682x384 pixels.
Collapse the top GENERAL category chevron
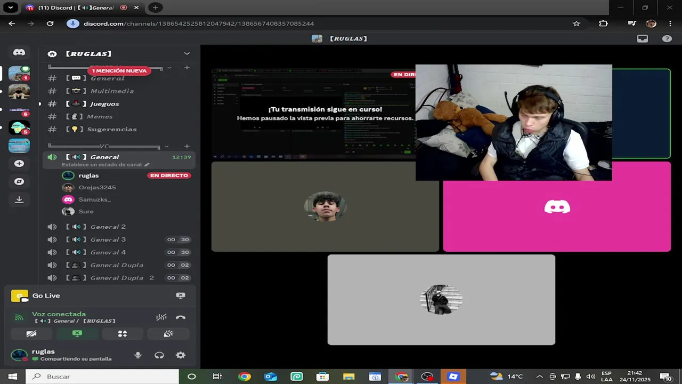(x=169, y=68)
